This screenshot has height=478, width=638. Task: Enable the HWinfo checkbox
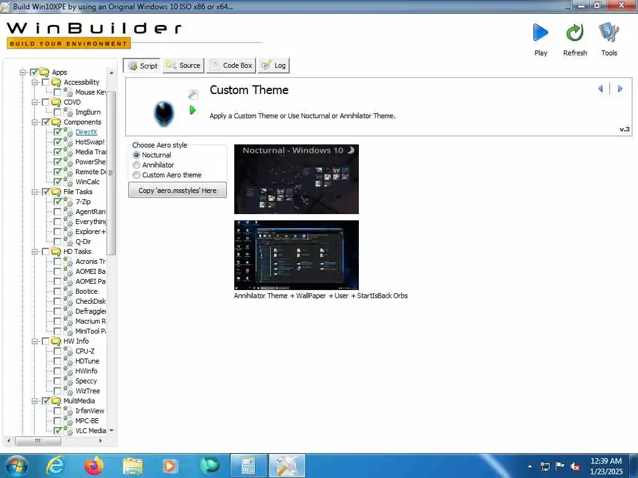pyautogui.click(x=58, y=371)
